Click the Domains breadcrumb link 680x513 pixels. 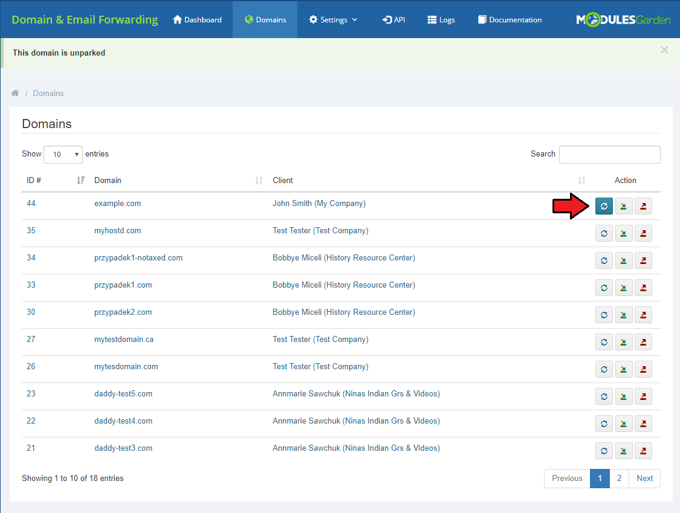48,93
